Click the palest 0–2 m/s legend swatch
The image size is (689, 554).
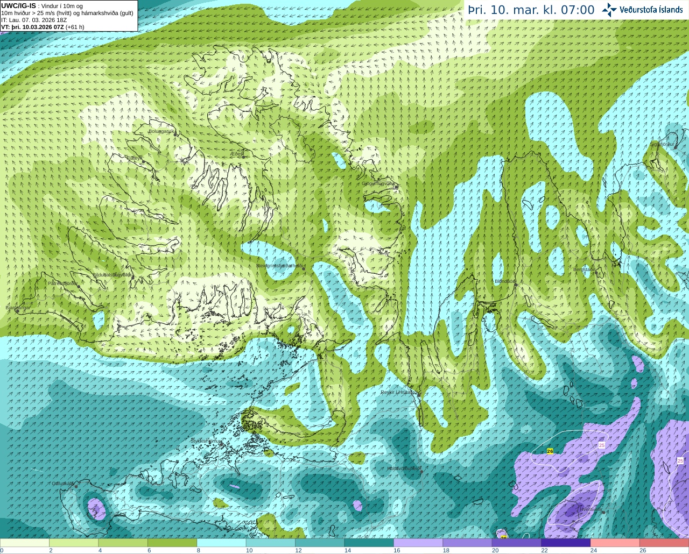(x=25, y=543)
